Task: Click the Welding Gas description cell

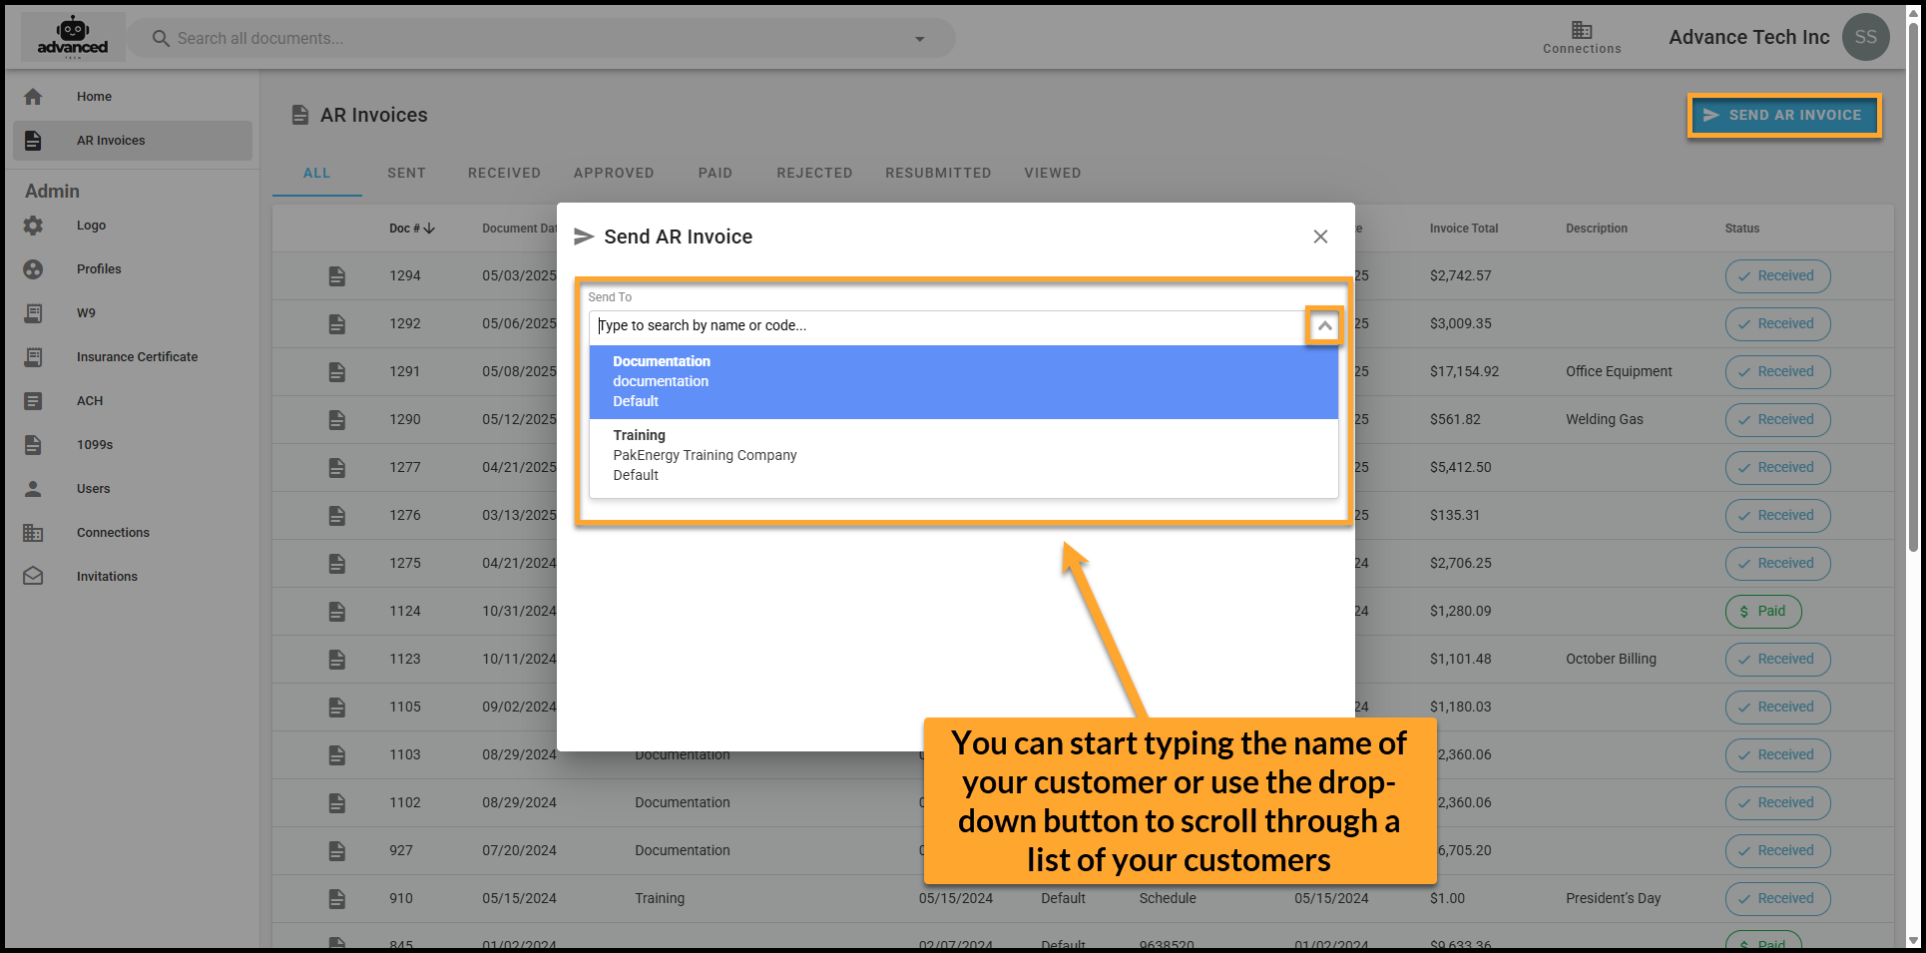Action: click(1604, 419)
